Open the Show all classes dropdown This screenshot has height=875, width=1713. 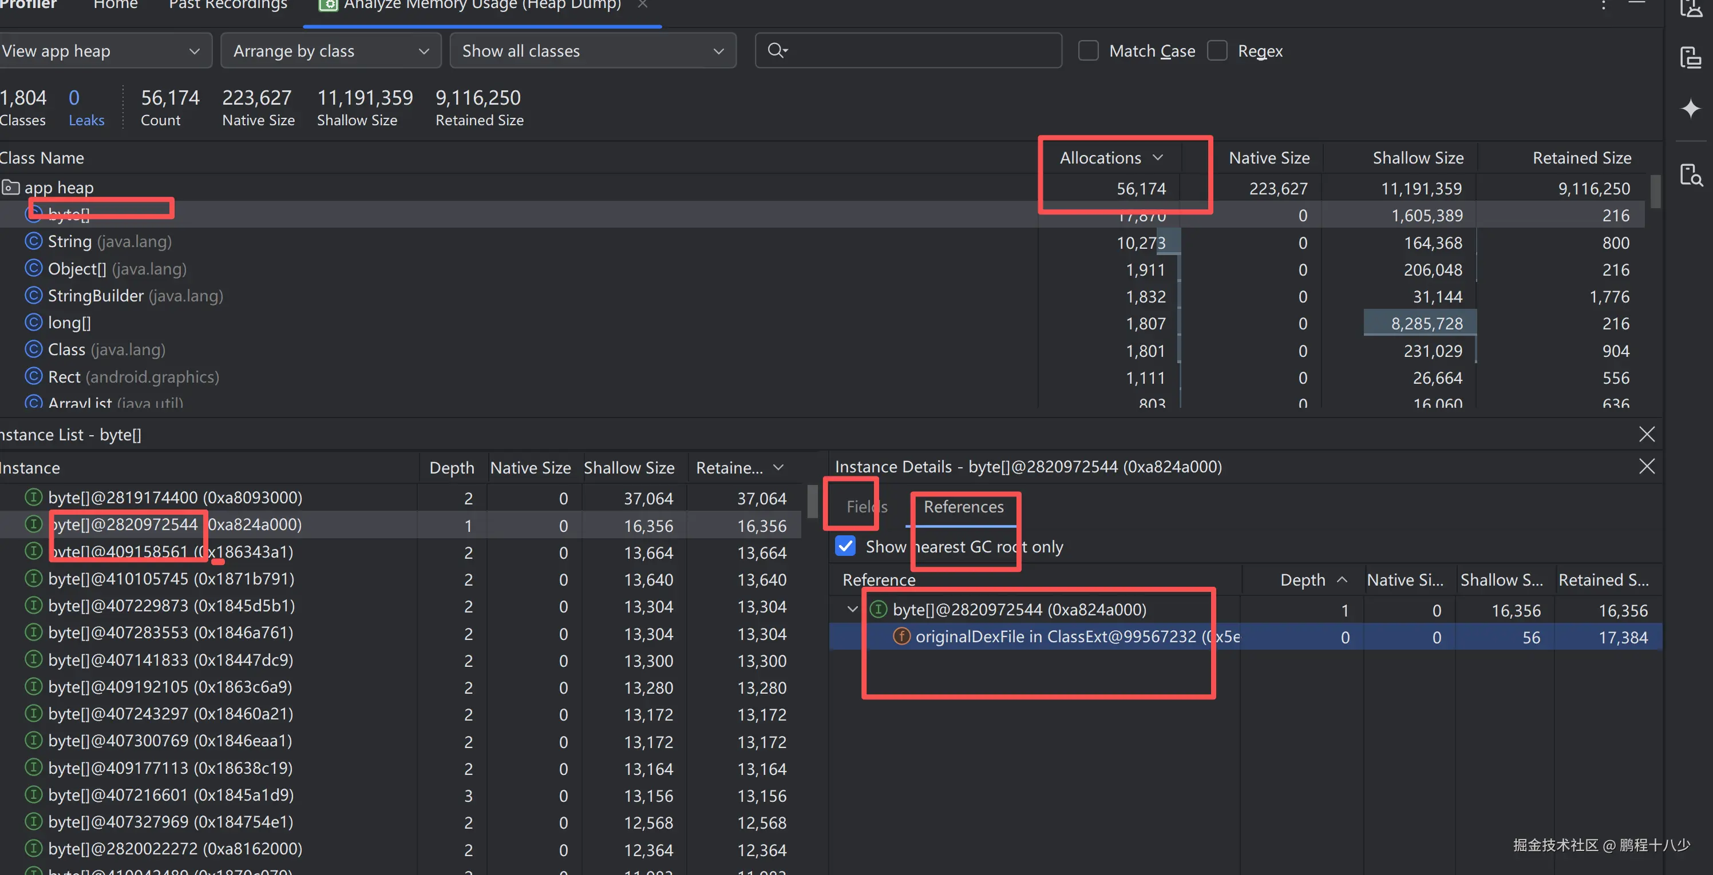592,51
